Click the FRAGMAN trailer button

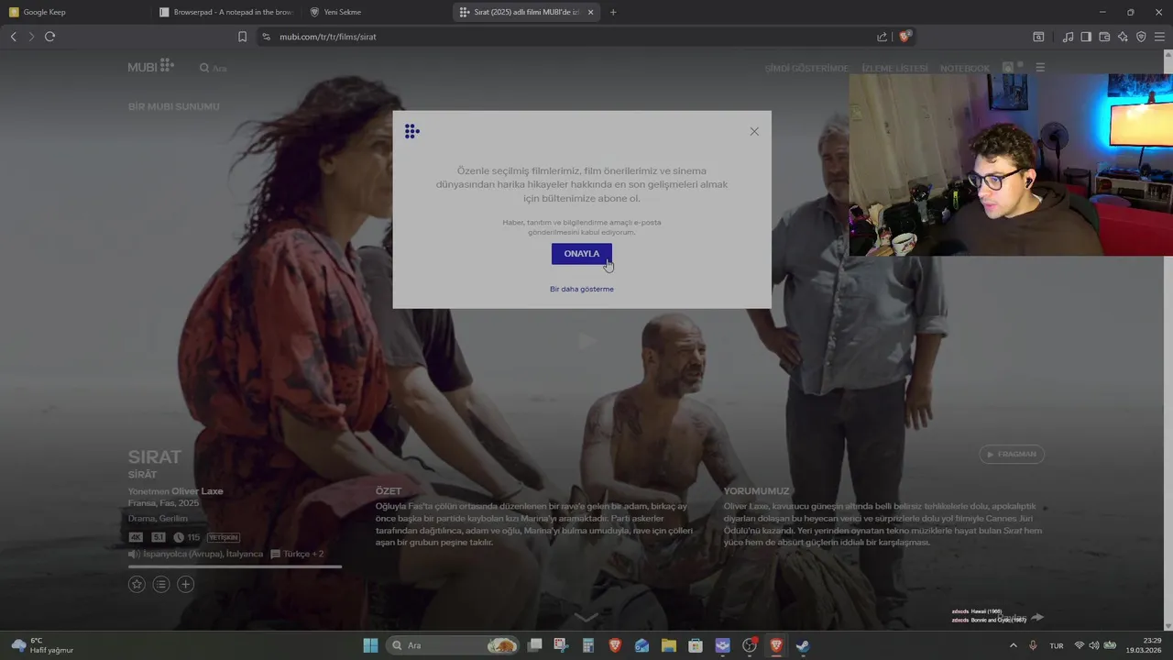coord(1012,454)
